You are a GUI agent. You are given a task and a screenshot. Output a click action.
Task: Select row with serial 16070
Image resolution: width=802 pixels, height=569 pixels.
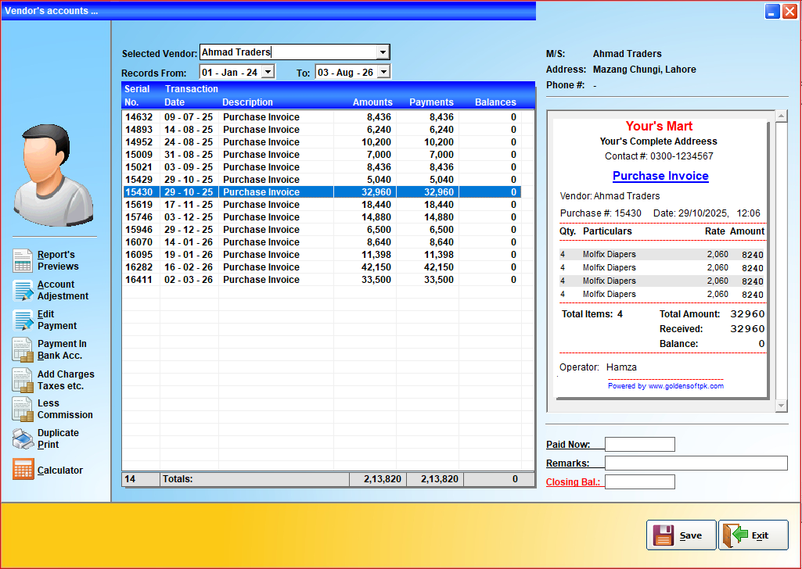[x=322, y=242]
